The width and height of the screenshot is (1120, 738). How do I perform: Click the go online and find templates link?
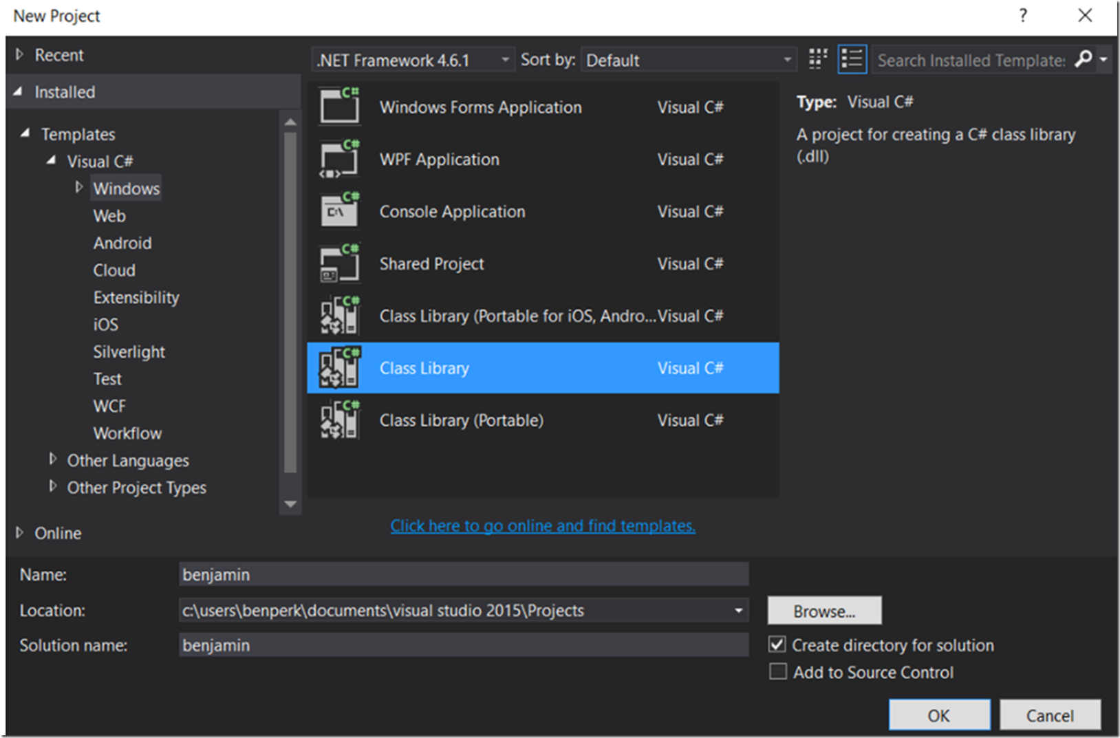[543, 525]
